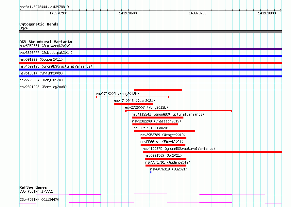Image resolution: width=291 pixels, height=207 pixels.
Task: Open the nsv4740943 (Quan2021) label
Action: (x=134, y=101)
